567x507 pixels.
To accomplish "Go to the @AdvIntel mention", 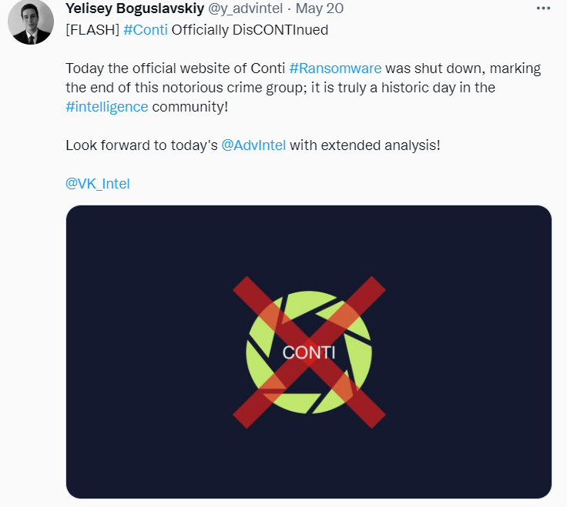I will [x=253, y=145].
